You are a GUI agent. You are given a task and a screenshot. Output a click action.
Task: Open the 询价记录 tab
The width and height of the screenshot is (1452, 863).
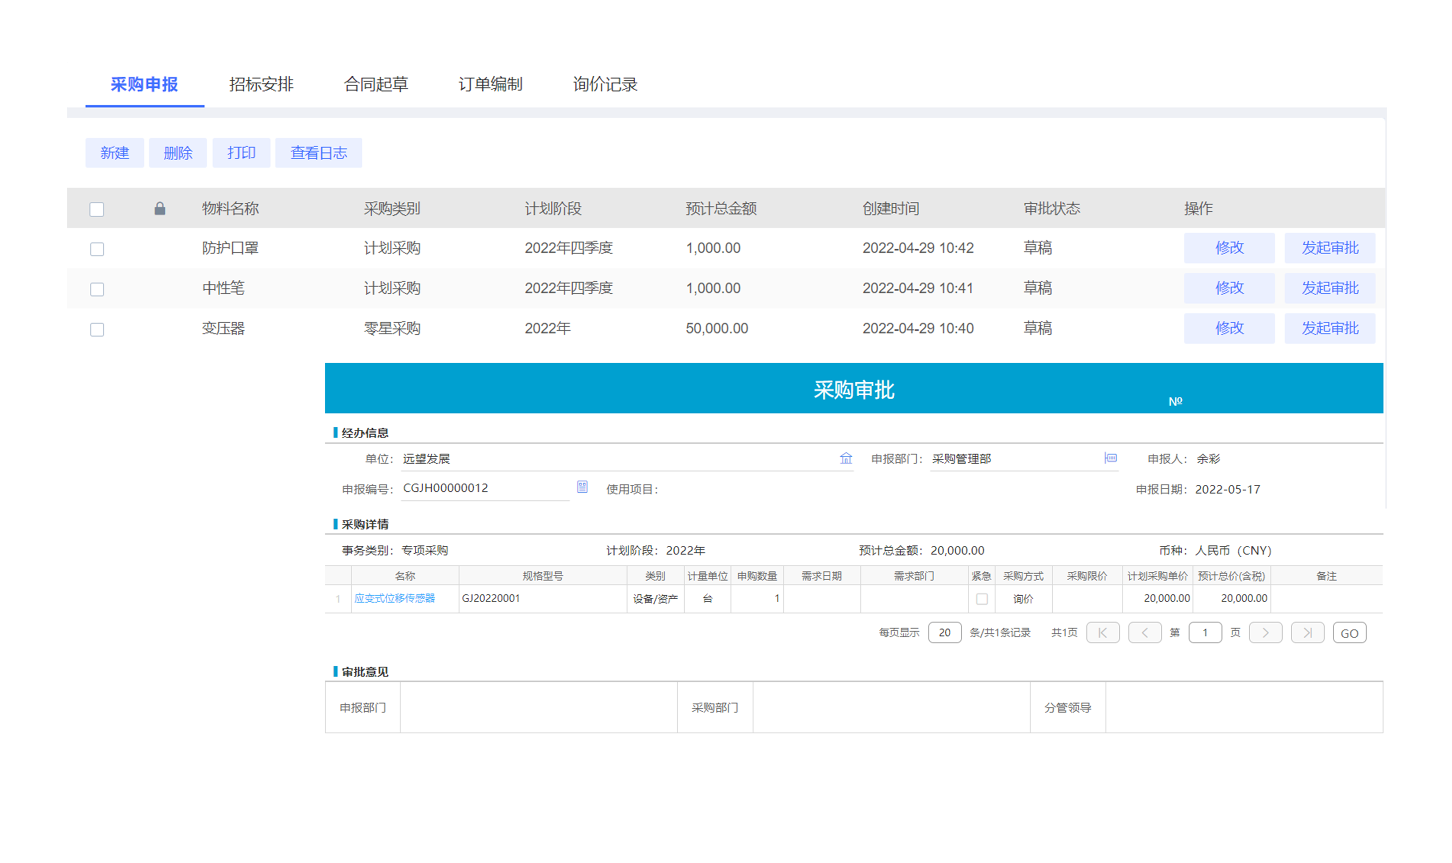[604, 84]
